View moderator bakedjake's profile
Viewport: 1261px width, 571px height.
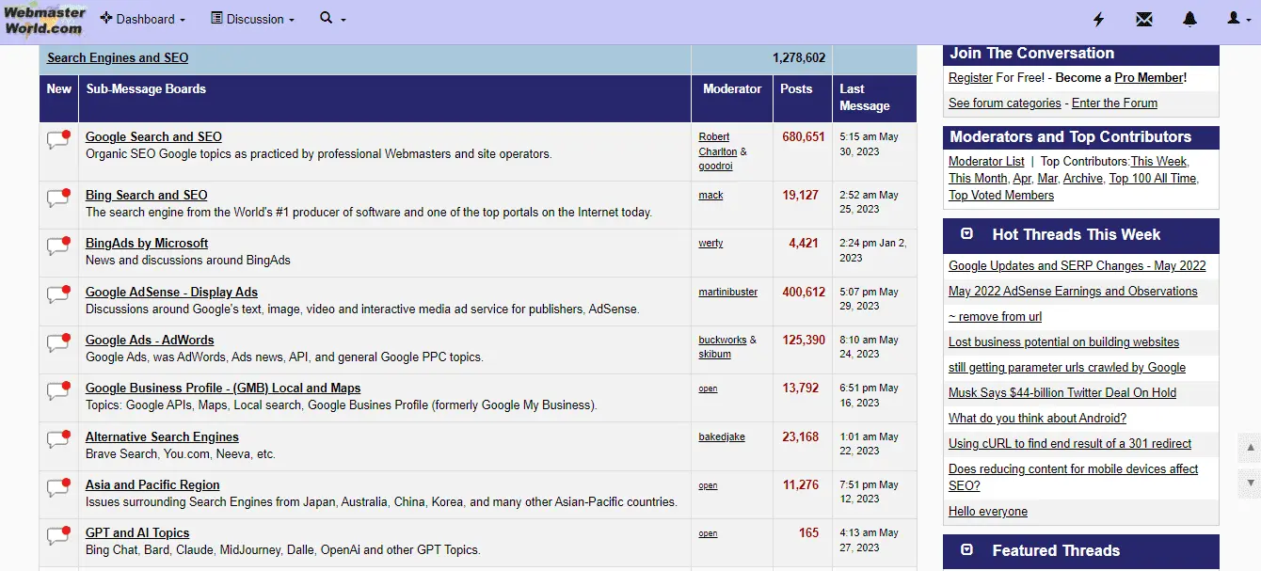(721, 437)
